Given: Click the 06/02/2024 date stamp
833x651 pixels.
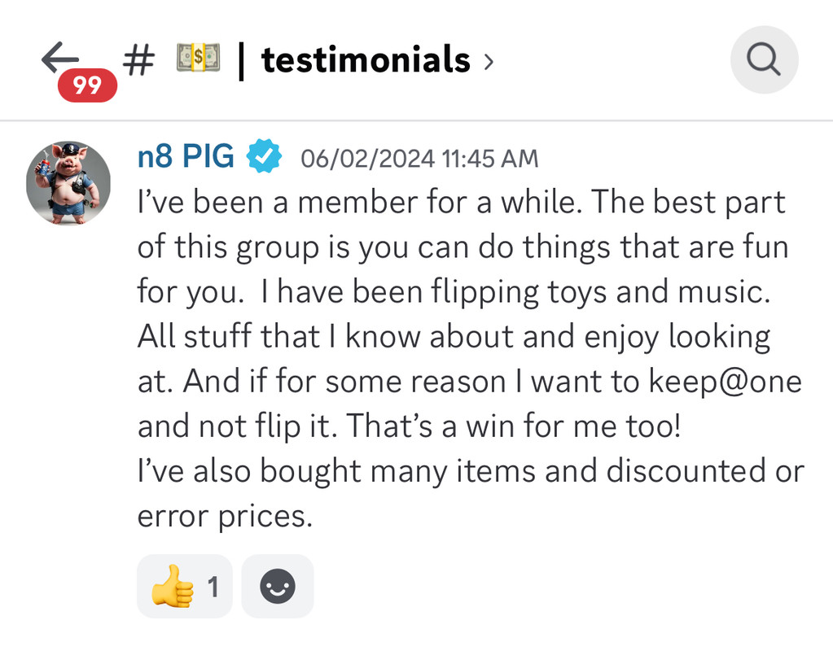Looking at the screenshot, I should pyautogui.click(x=367, y=158).
